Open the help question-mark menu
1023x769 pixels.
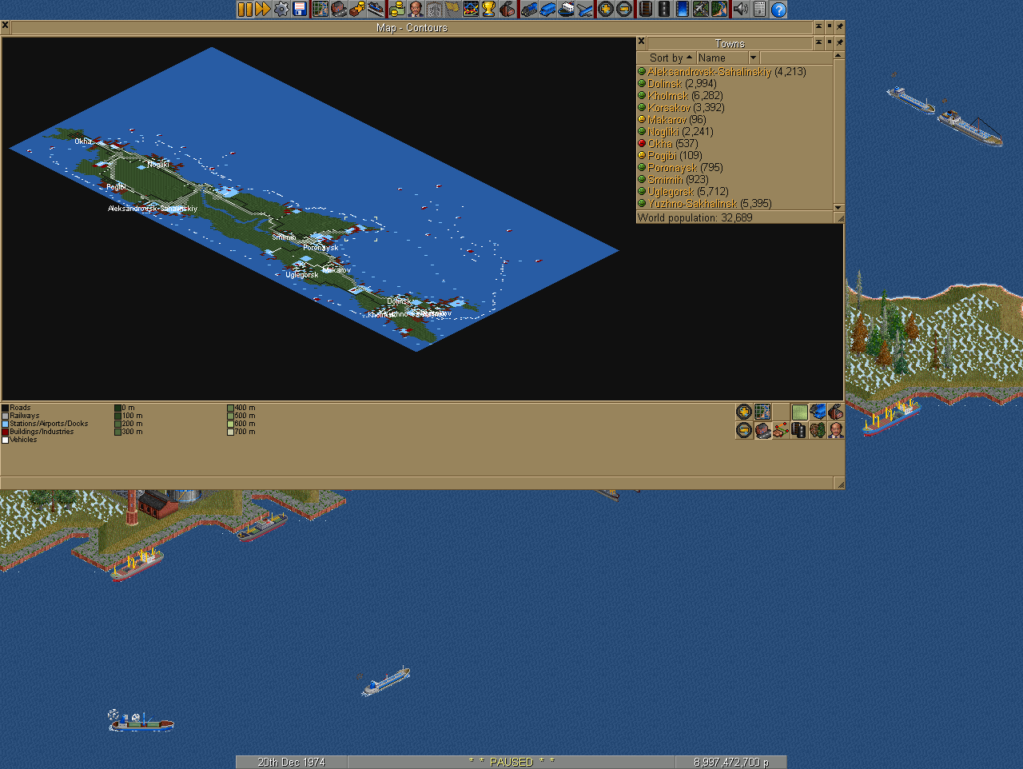tap(778, 9)
